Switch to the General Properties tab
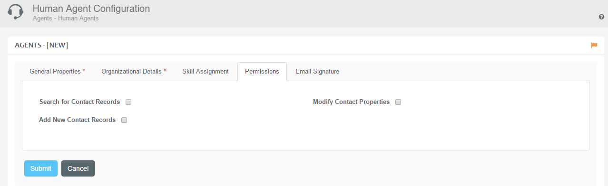The image size is (608, 186). (58, 72)
